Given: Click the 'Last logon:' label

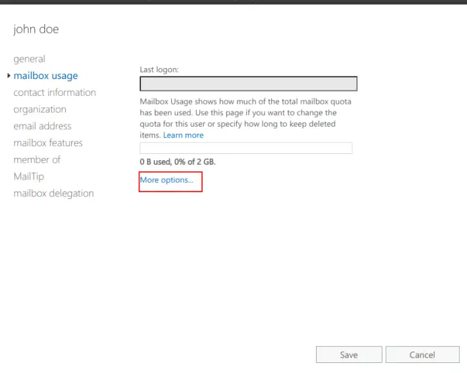Looking at the screenshot, I should click(159, 69).
